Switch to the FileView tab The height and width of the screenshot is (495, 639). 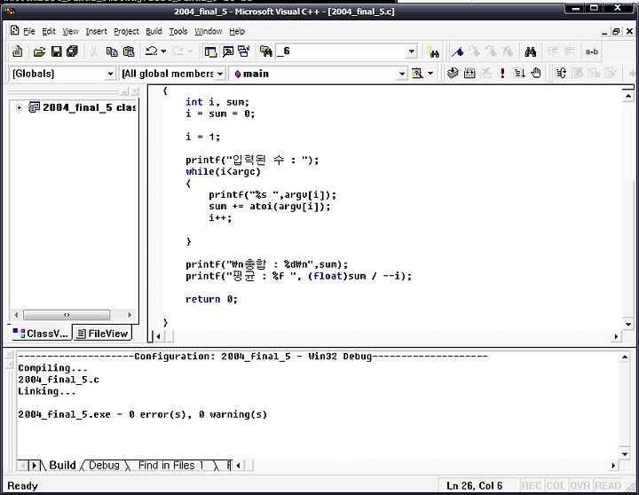(x=103, y=334)
